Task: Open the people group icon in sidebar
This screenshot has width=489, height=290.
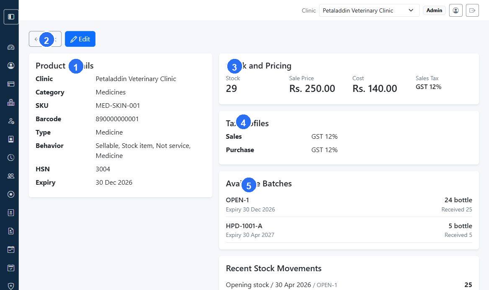Action: (11, 176)
